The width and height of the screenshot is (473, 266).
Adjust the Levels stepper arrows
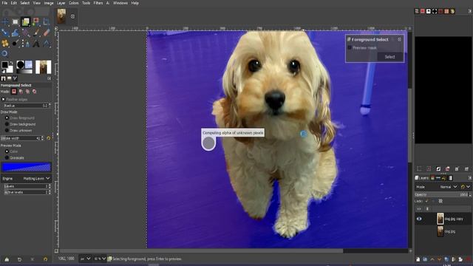tap(50, 186)
